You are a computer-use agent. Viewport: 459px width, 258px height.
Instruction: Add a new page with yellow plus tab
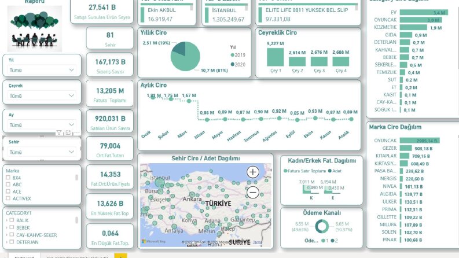click(120, 256)
